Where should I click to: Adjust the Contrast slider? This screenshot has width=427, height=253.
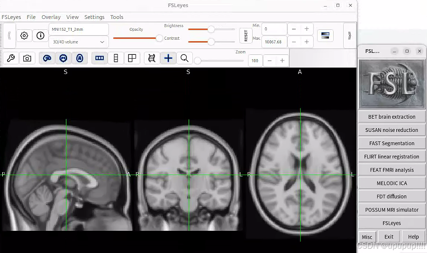(211, 42)
